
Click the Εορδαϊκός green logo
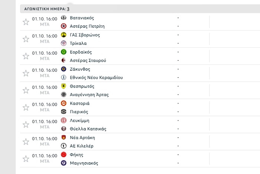click(x=64, y=52)
